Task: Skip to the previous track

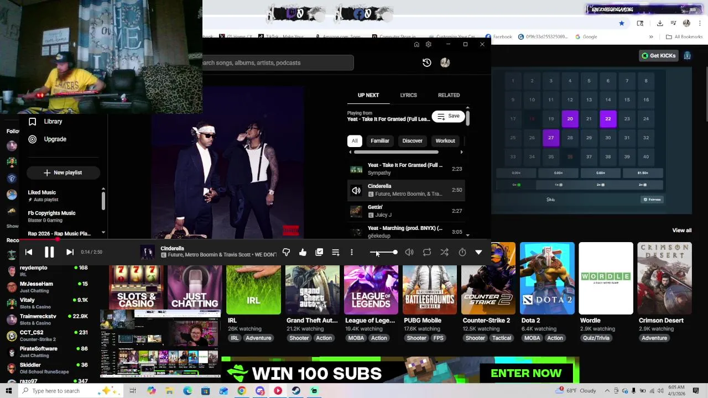Action: (x=29, y=252)
